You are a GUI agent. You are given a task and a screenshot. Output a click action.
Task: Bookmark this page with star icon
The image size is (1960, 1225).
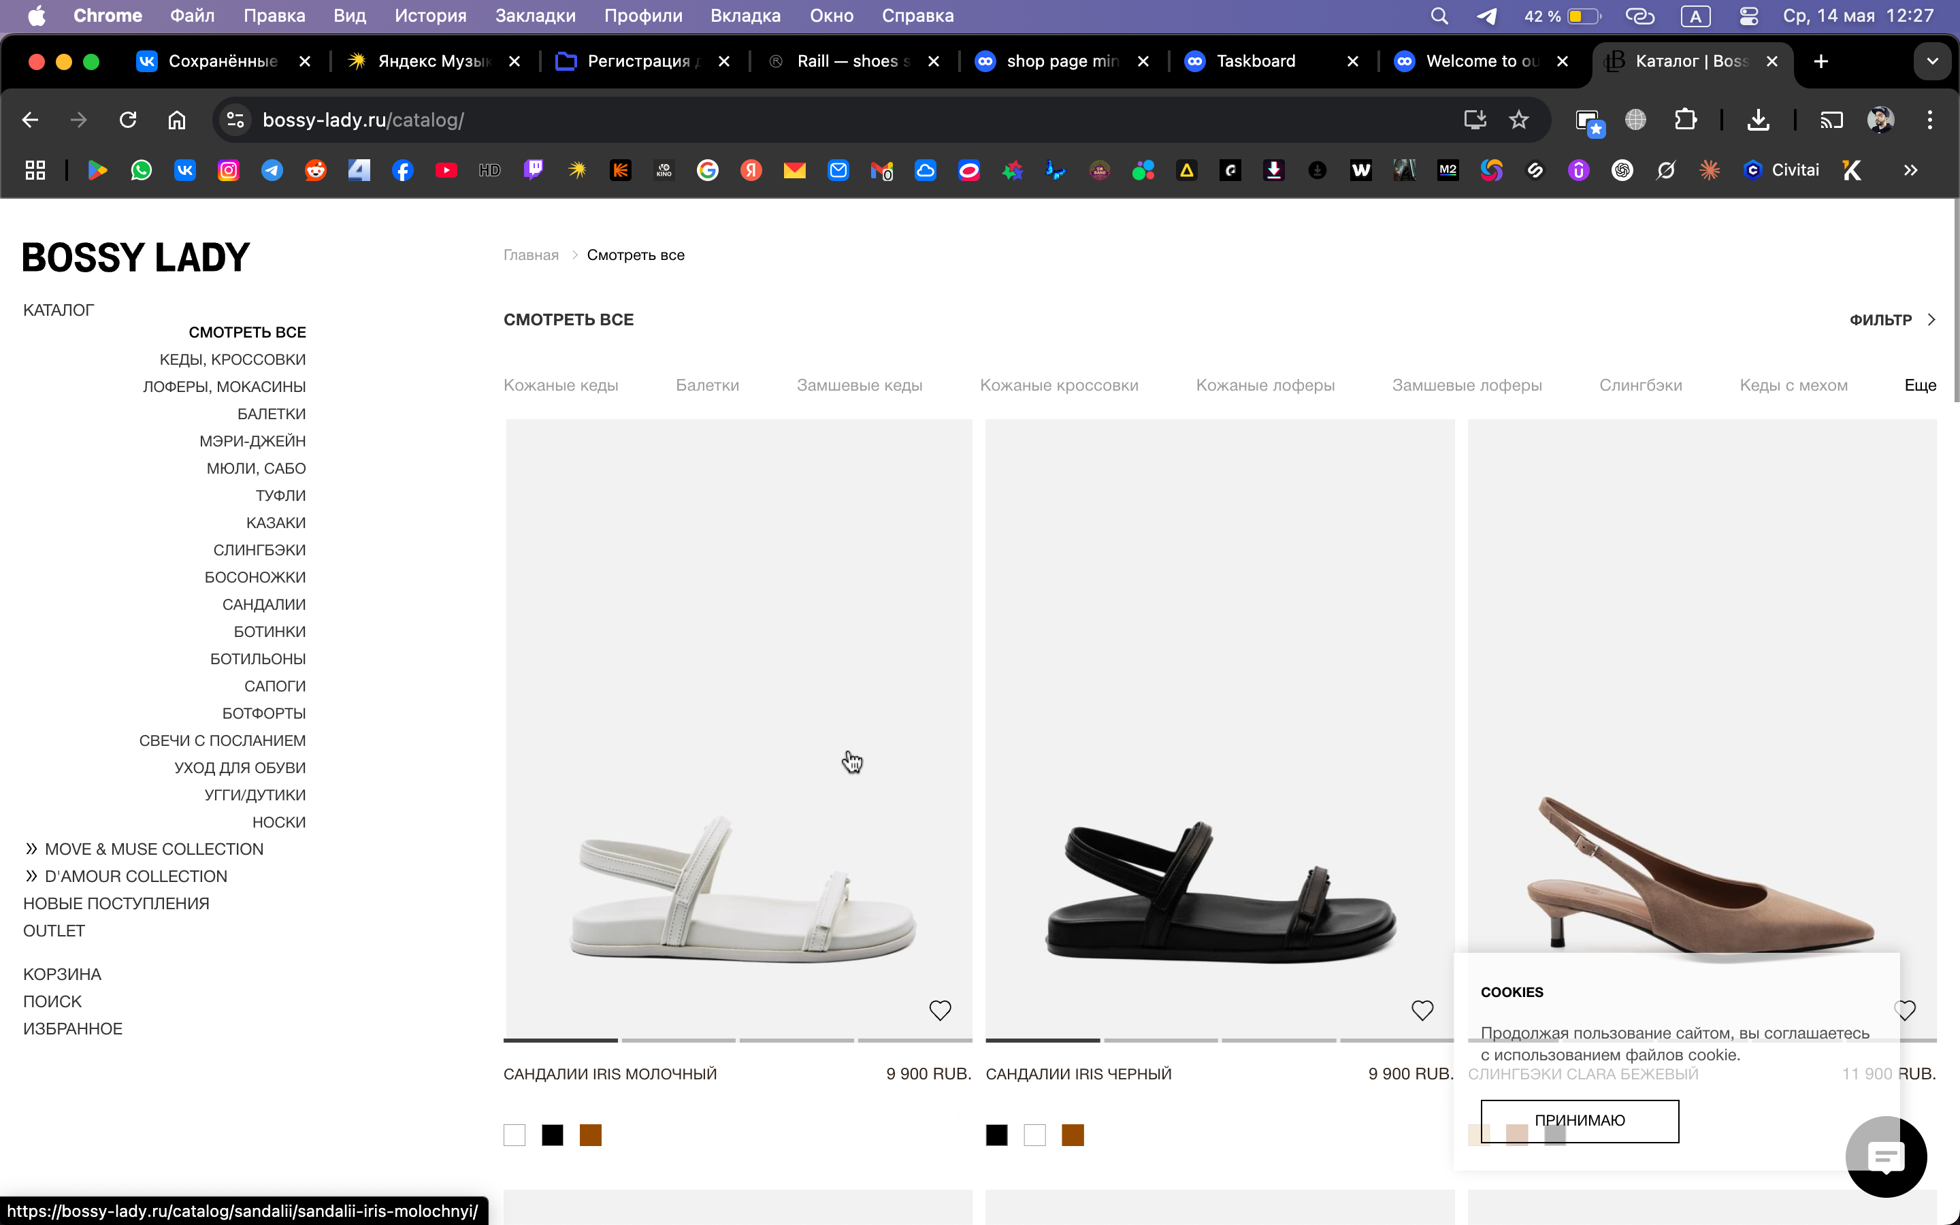point(1518,120)
